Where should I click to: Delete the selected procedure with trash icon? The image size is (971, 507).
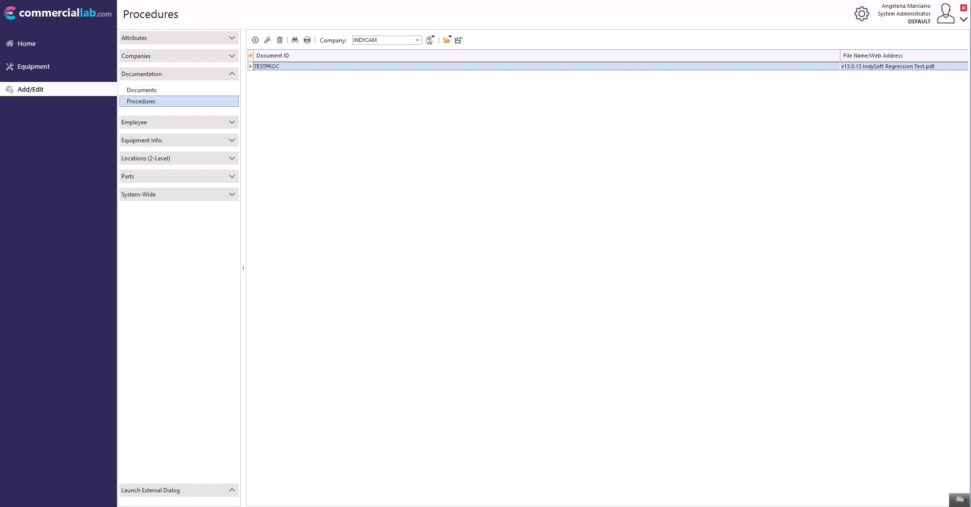(280, 40)
